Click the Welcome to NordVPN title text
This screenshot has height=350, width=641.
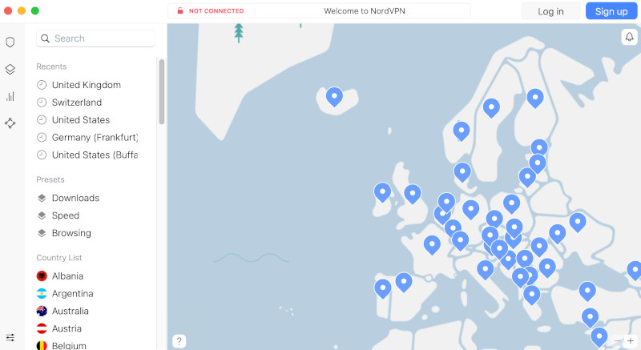click(x=365, y=11)
